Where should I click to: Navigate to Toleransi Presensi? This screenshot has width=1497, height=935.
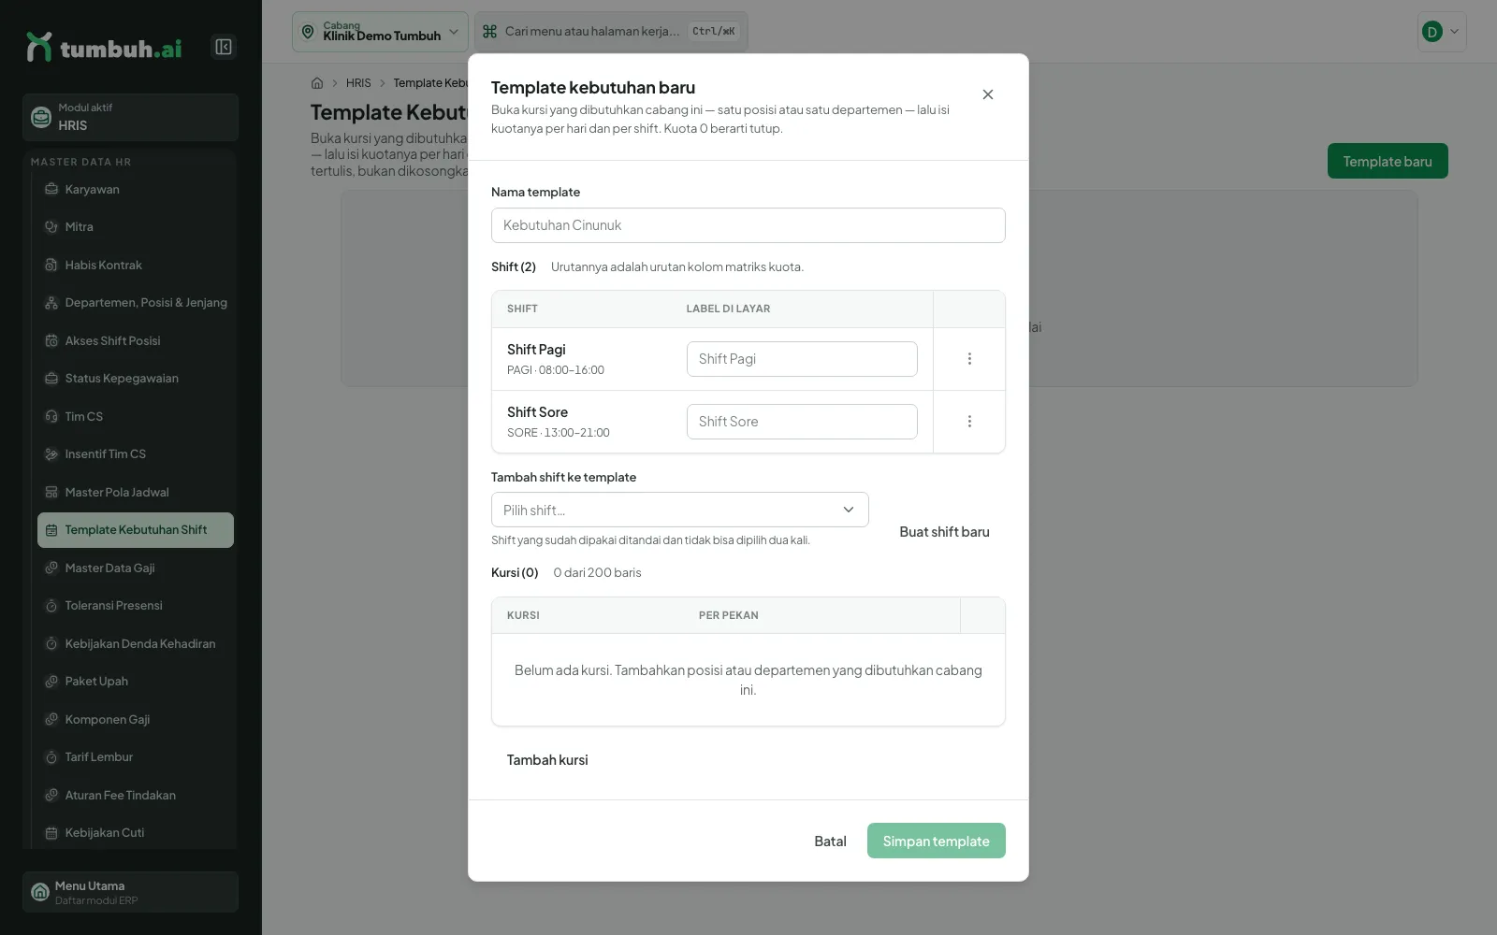click(x=136, y=606)
